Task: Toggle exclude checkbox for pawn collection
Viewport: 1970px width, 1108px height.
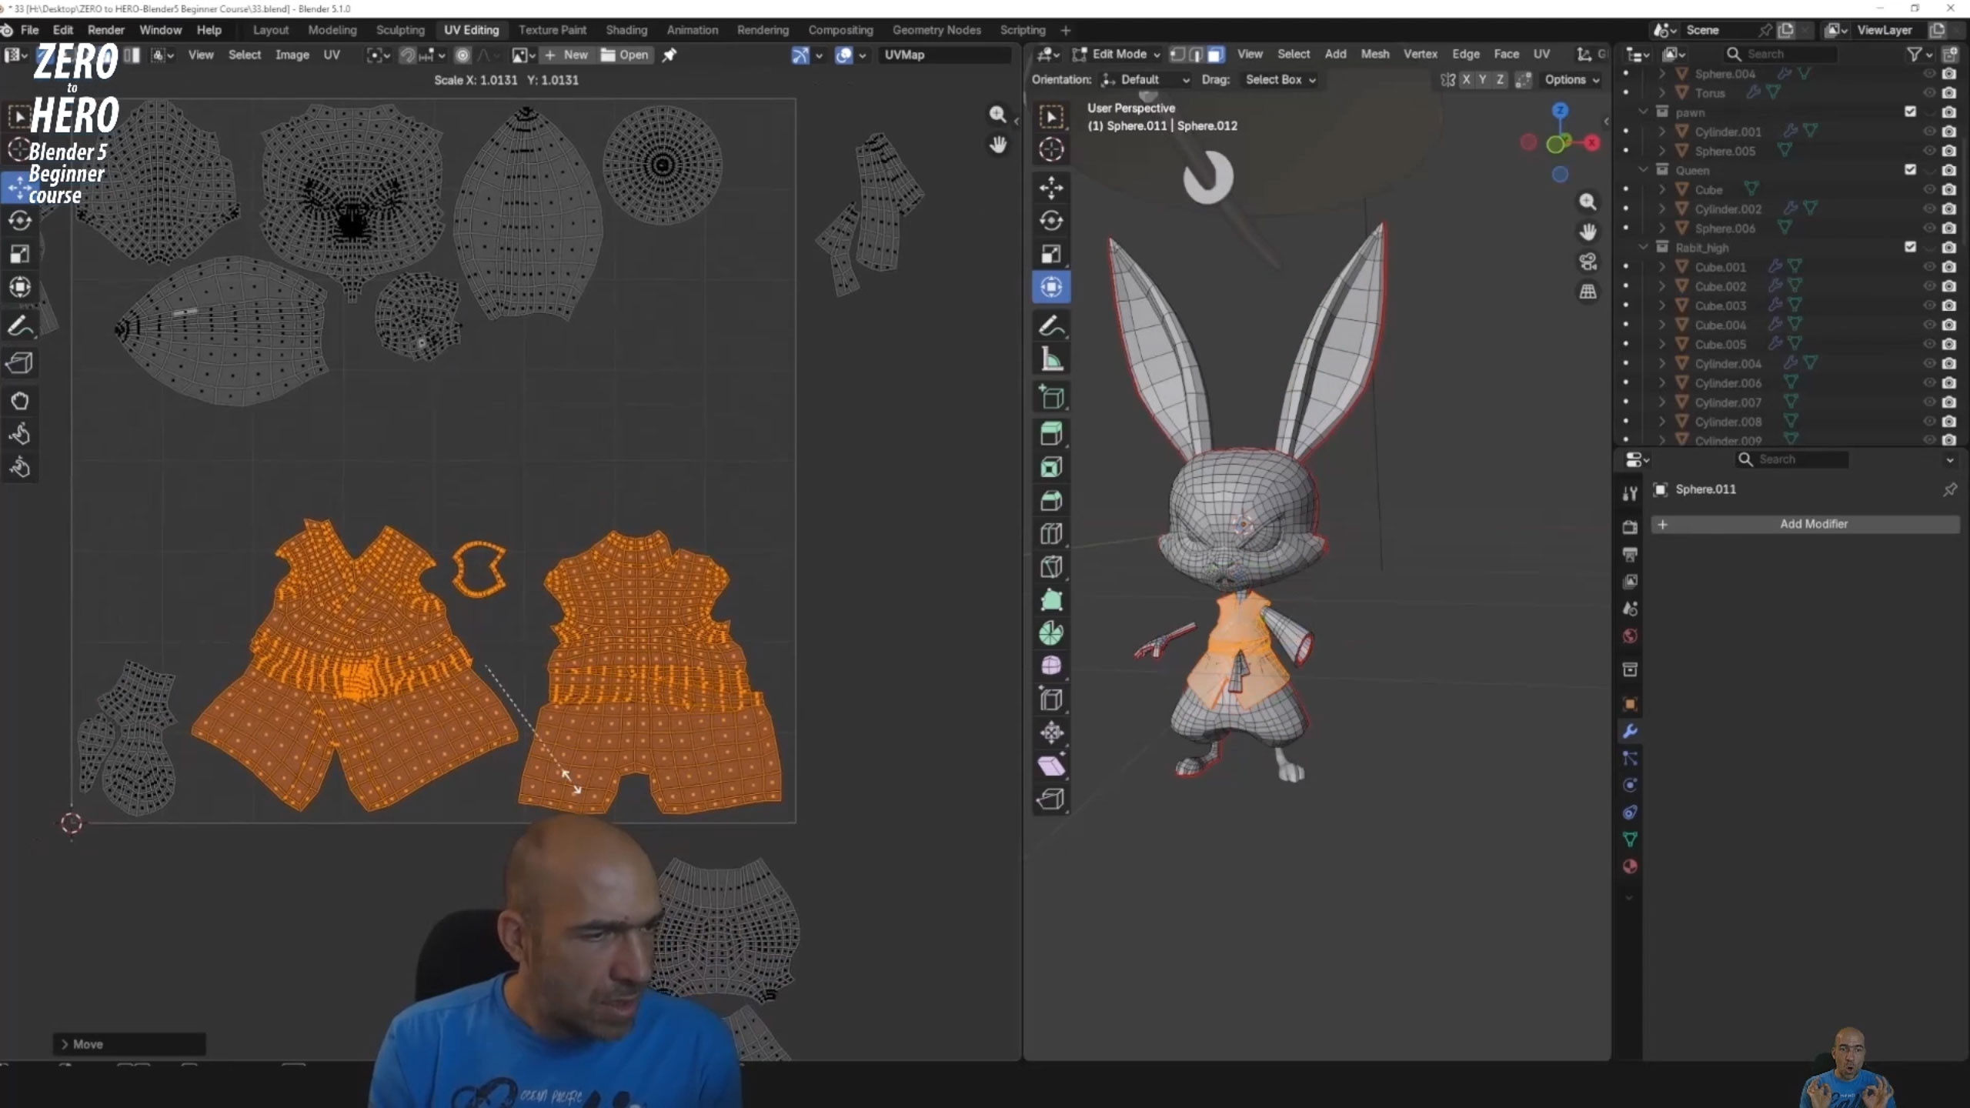Action: [1910, 112]
